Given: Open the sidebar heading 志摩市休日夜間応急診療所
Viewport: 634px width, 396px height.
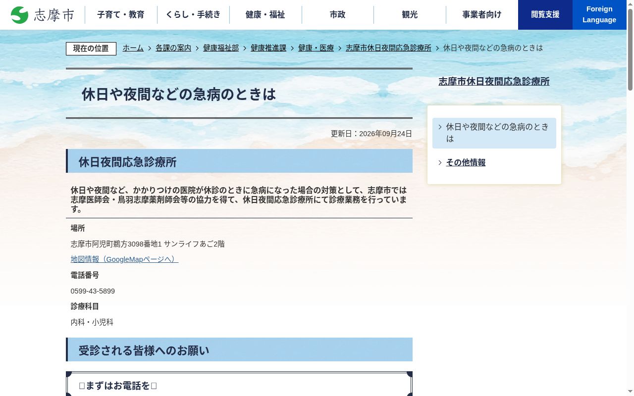Looking at the screenshot, I should [x=494, y=82].
